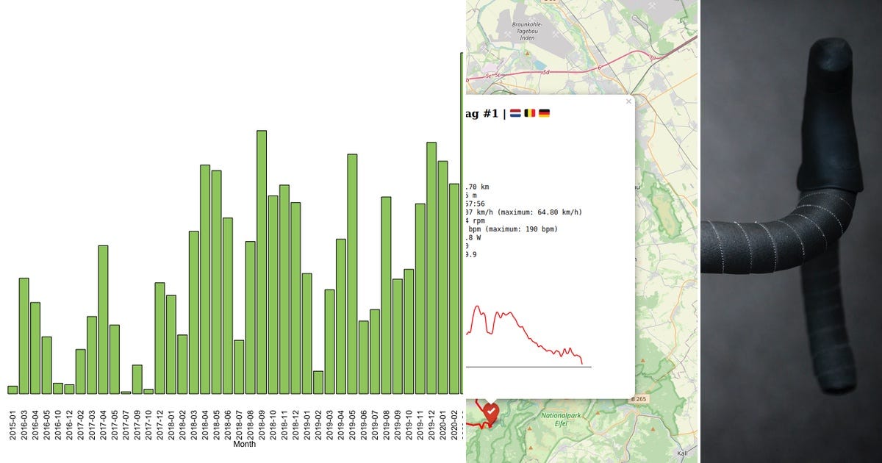Click the Kall town label on the map

coord(682,452)
